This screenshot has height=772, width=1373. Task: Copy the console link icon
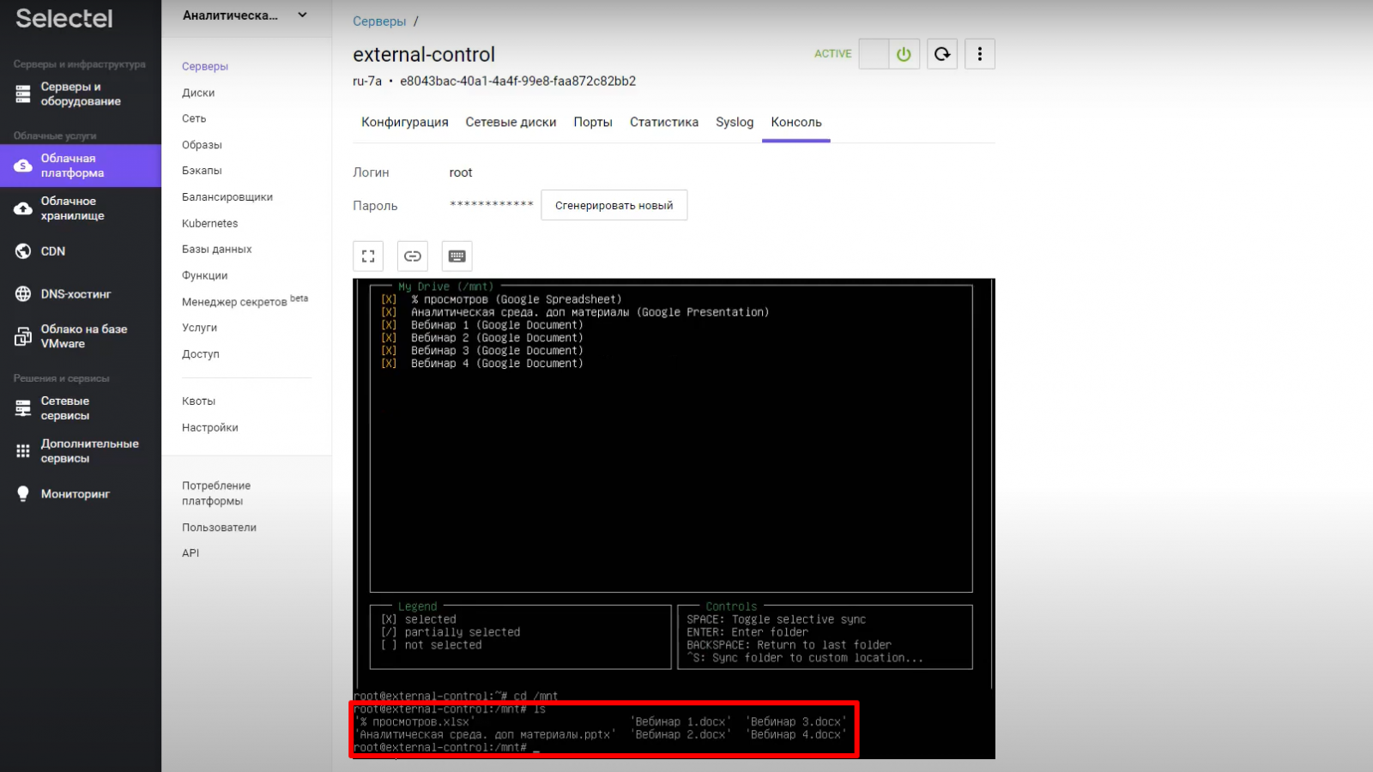coord(413,256)
